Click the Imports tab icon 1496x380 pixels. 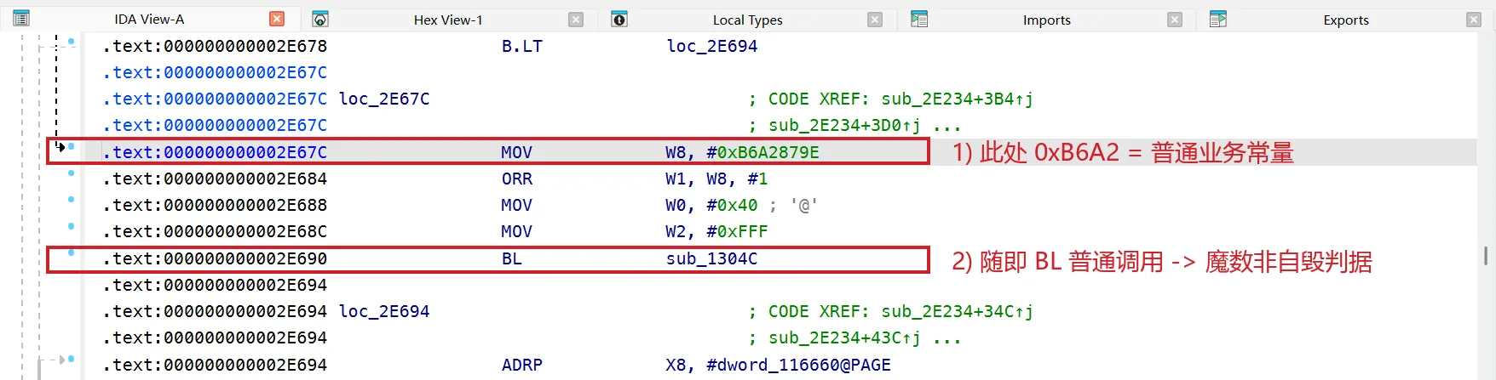[918, 19]
